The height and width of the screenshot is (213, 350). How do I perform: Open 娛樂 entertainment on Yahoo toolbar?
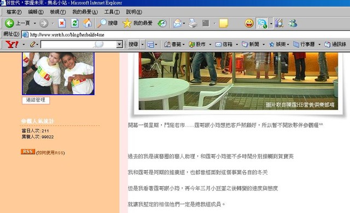pos(277,44)
